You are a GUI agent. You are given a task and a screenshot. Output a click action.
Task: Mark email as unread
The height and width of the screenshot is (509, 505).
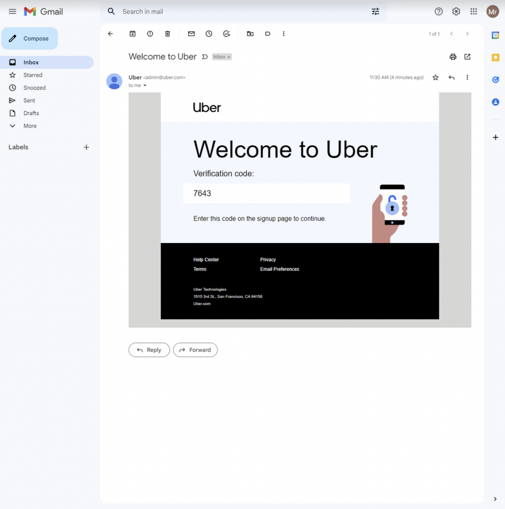point(192,34)
